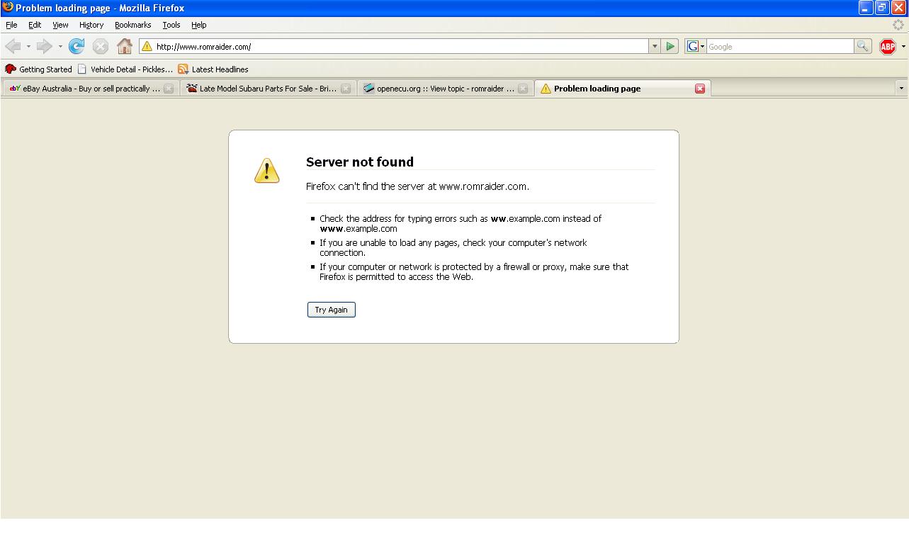The height and width of the screenshot is (545, 909).
Task: Click the Stop loading button
Action: point(101,47)
